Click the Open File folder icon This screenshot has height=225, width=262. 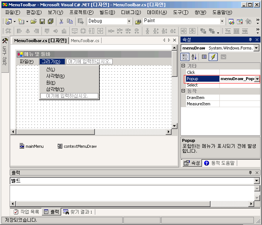(34, 21)
